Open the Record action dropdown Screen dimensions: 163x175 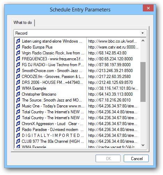(143, 33)
